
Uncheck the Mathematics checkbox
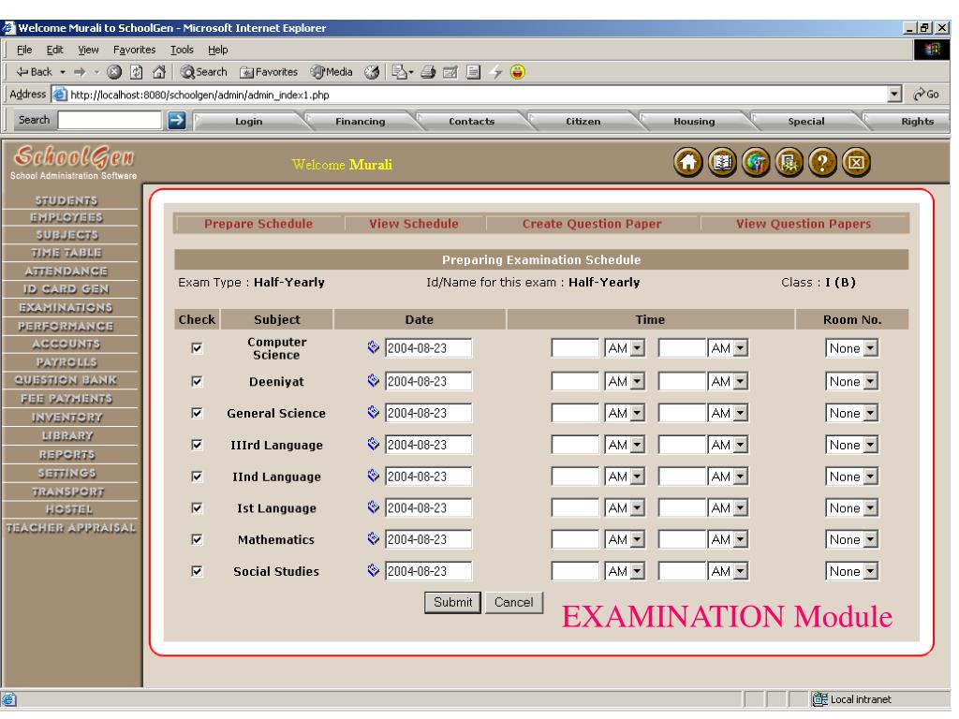tap(197, 539)
